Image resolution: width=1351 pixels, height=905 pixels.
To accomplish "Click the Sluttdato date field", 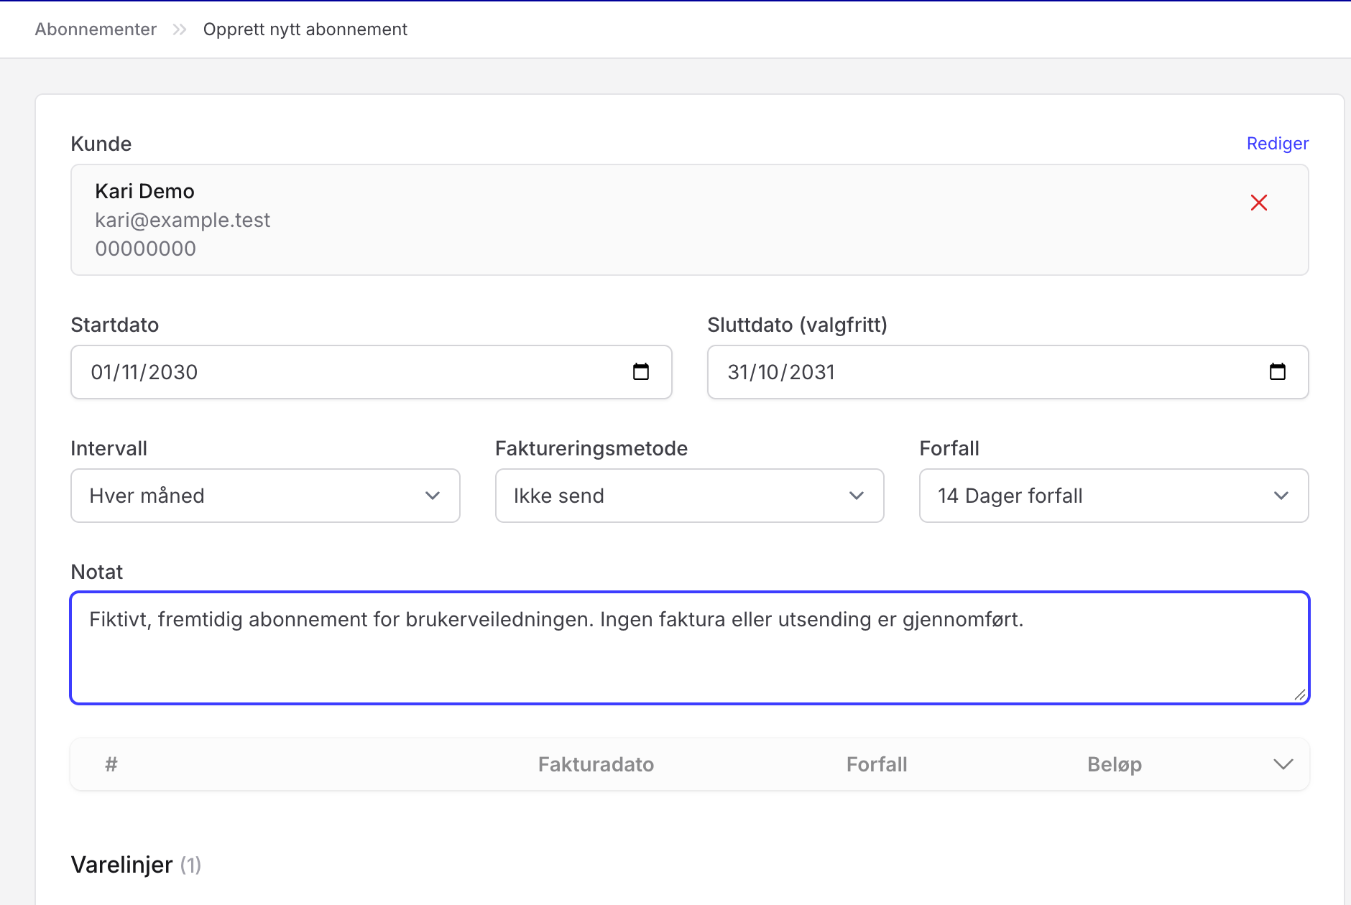I will 1008,372.
